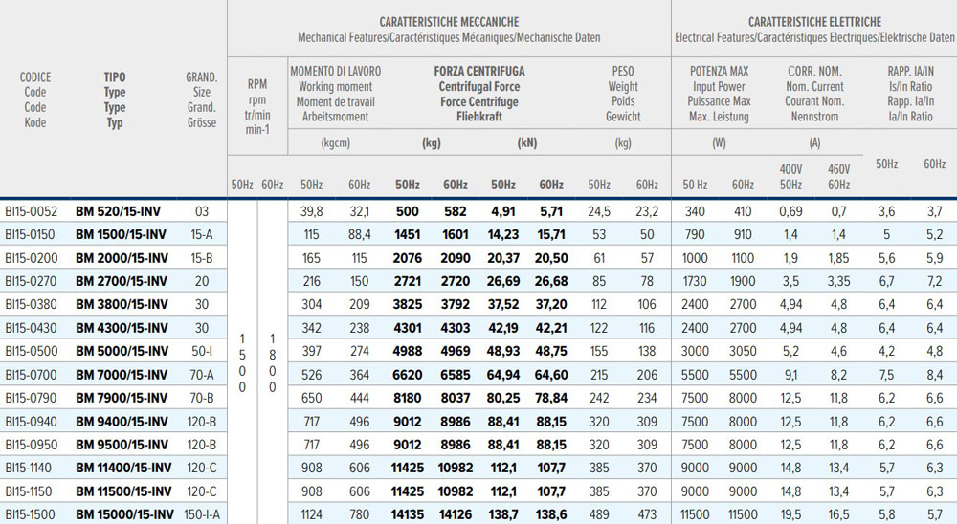Select code cell BI15-1500
This screenshot has width=957, height=524.
coord(30,514)
